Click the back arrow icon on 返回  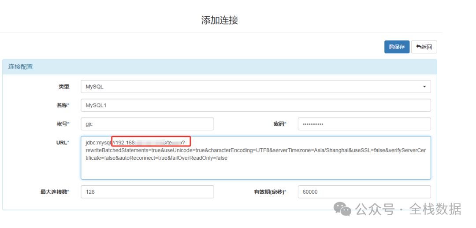(419, 47)
